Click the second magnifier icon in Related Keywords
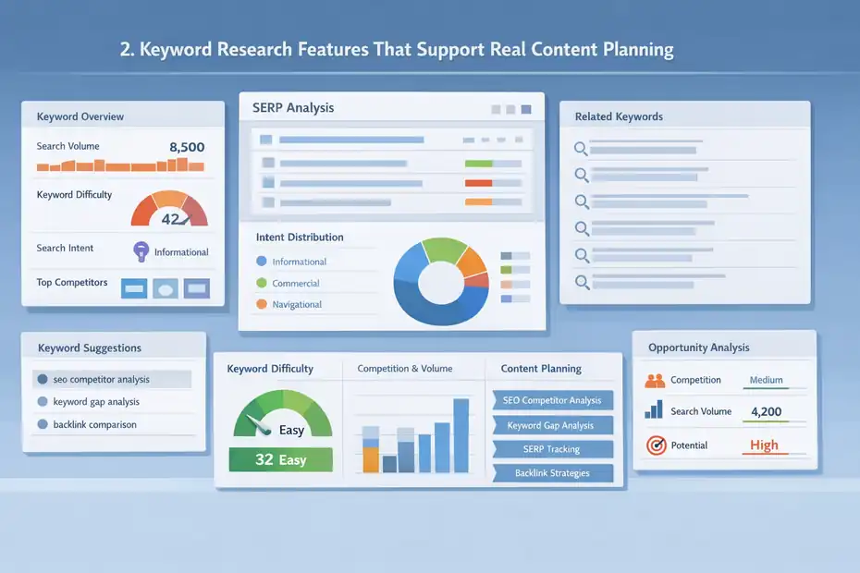Image resolution: width=860 pixels, height=573 pixels. coord(582,175)
